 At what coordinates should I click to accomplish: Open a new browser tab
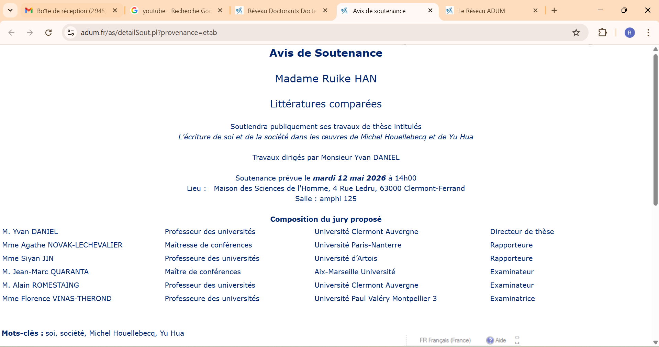554,10
